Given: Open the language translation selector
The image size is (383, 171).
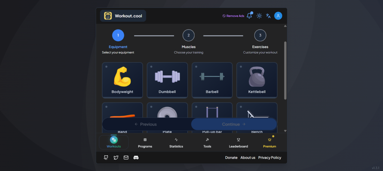Looking at the screenshot, I should coord(268,16).
